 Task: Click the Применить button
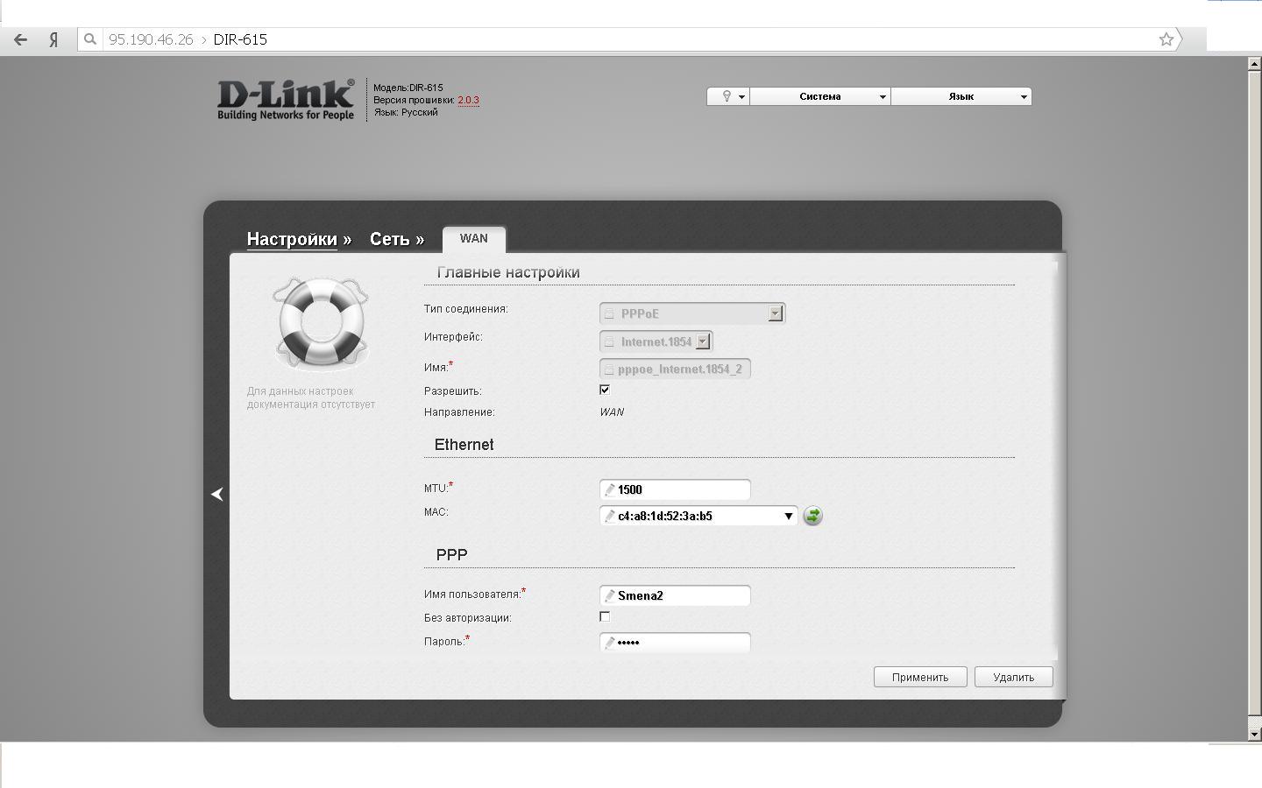[x=920, y=677]
